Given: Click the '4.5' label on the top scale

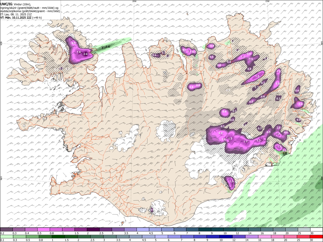Looking at the screenshot, I should (151, 233).
